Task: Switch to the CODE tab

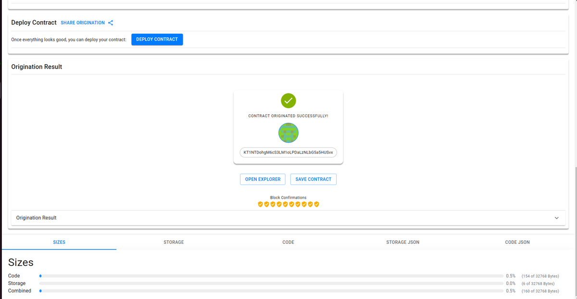Action: coord(288,242)
